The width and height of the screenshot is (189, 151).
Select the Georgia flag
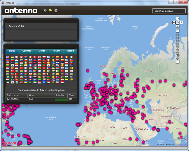click(71, 71)
